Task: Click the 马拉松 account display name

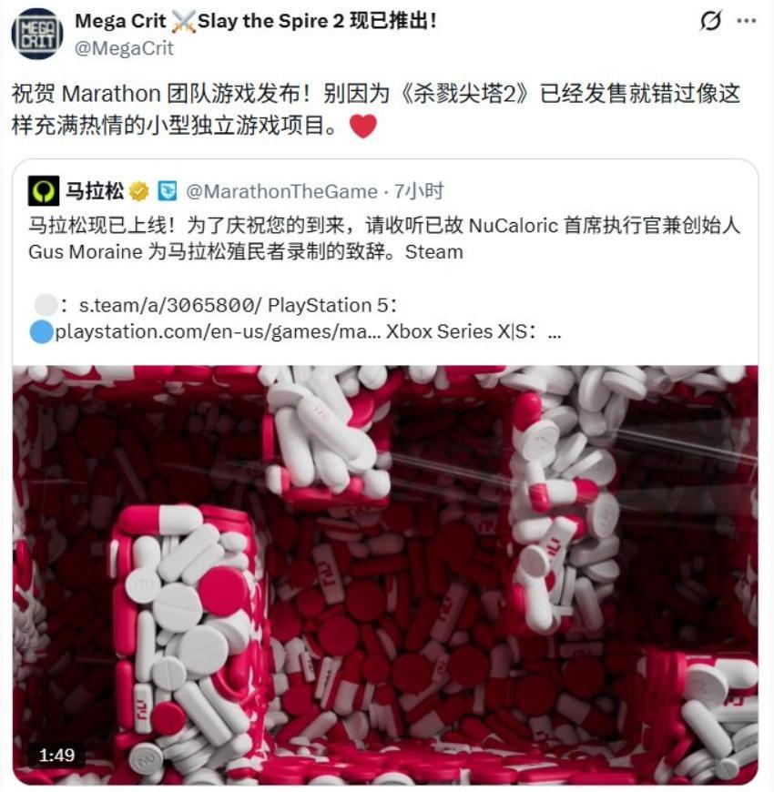Action: click(x=95, y=191)
